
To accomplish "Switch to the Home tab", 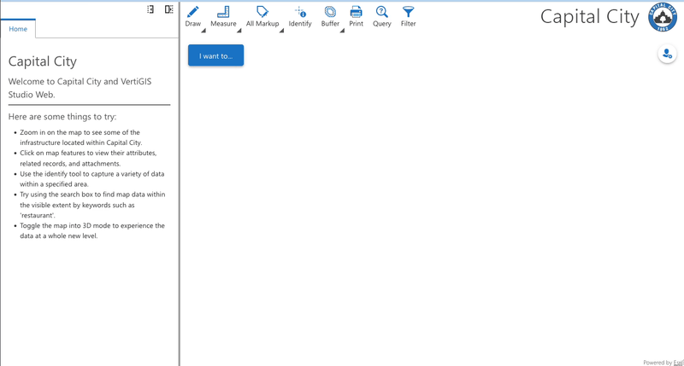I will click(x=18, y=29).
